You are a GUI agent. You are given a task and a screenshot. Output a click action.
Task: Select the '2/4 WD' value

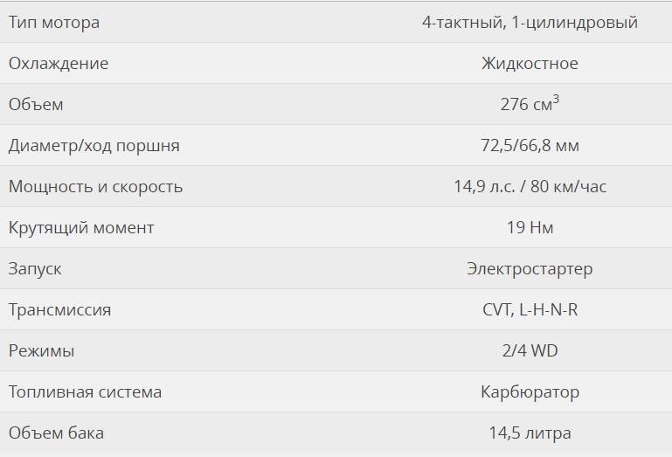pos(530,350)
